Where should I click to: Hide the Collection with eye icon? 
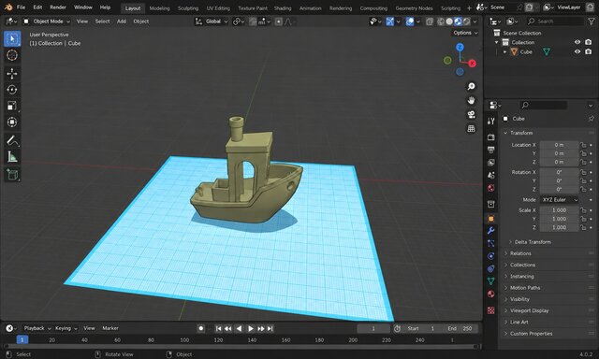click(577, 42)
